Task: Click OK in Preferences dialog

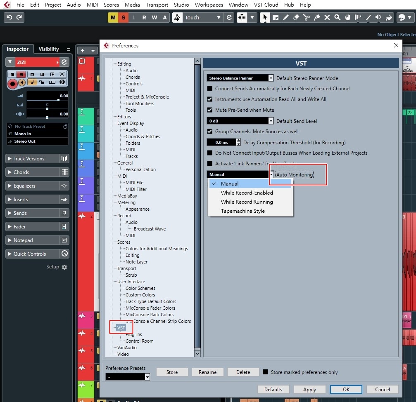Action: tap(346, 389)
